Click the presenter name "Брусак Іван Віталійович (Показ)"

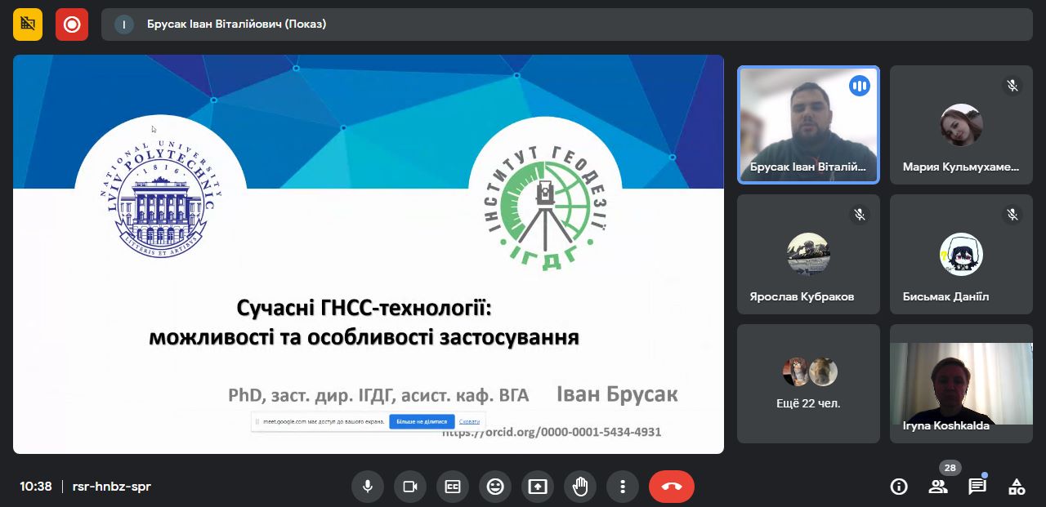tap(237, 24)
